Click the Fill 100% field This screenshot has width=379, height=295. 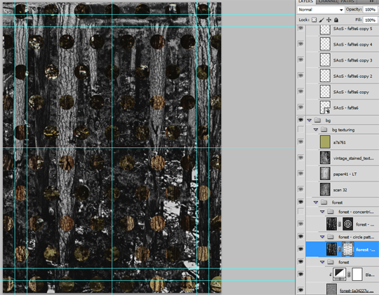[x=370, y=20]
